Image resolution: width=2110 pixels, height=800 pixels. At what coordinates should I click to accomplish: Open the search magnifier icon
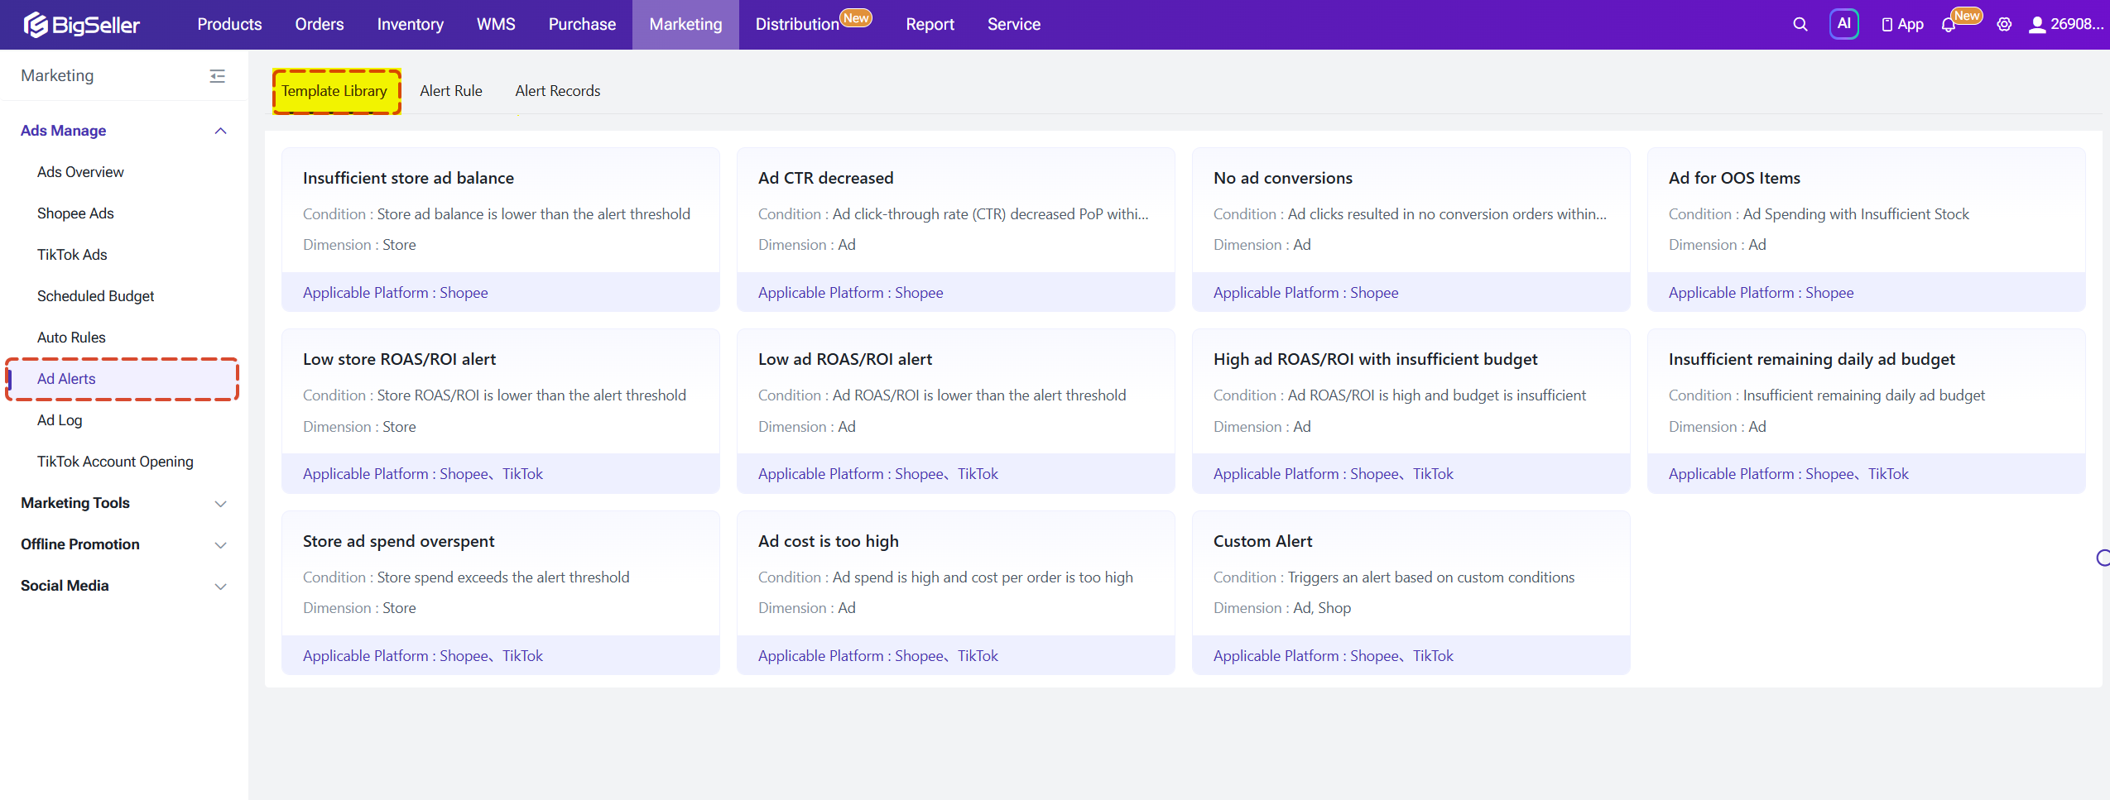(1800, 25)
